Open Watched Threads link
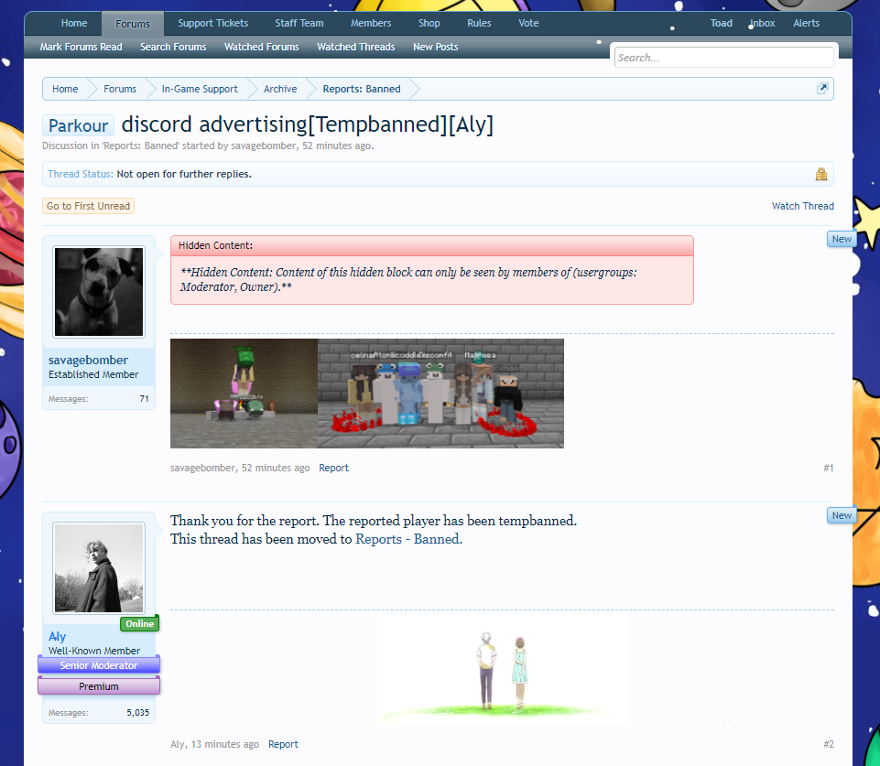This screenshot has height=766, width=880. (356, 47)
